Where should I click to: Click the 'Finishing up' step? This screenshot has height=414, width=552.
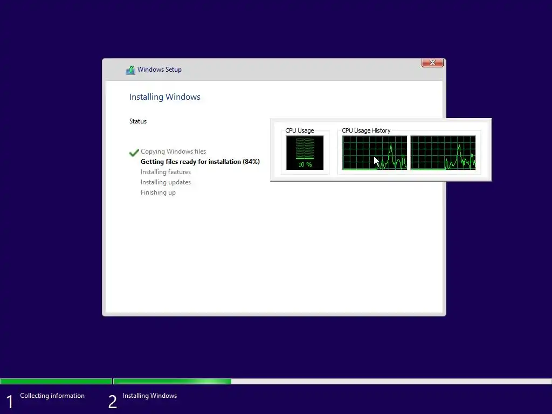point(158,192)
